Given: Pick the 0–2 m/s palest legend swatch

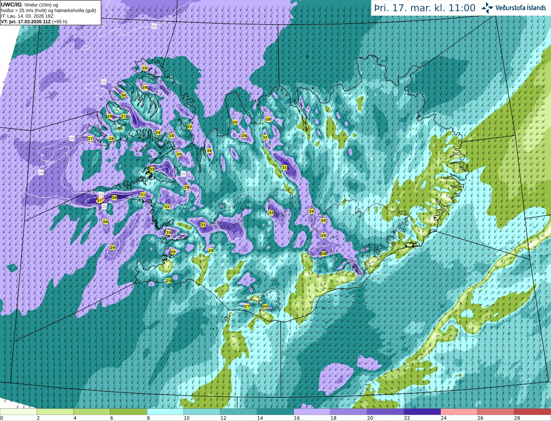Looking at the screenshot, I should pos(19,412).
